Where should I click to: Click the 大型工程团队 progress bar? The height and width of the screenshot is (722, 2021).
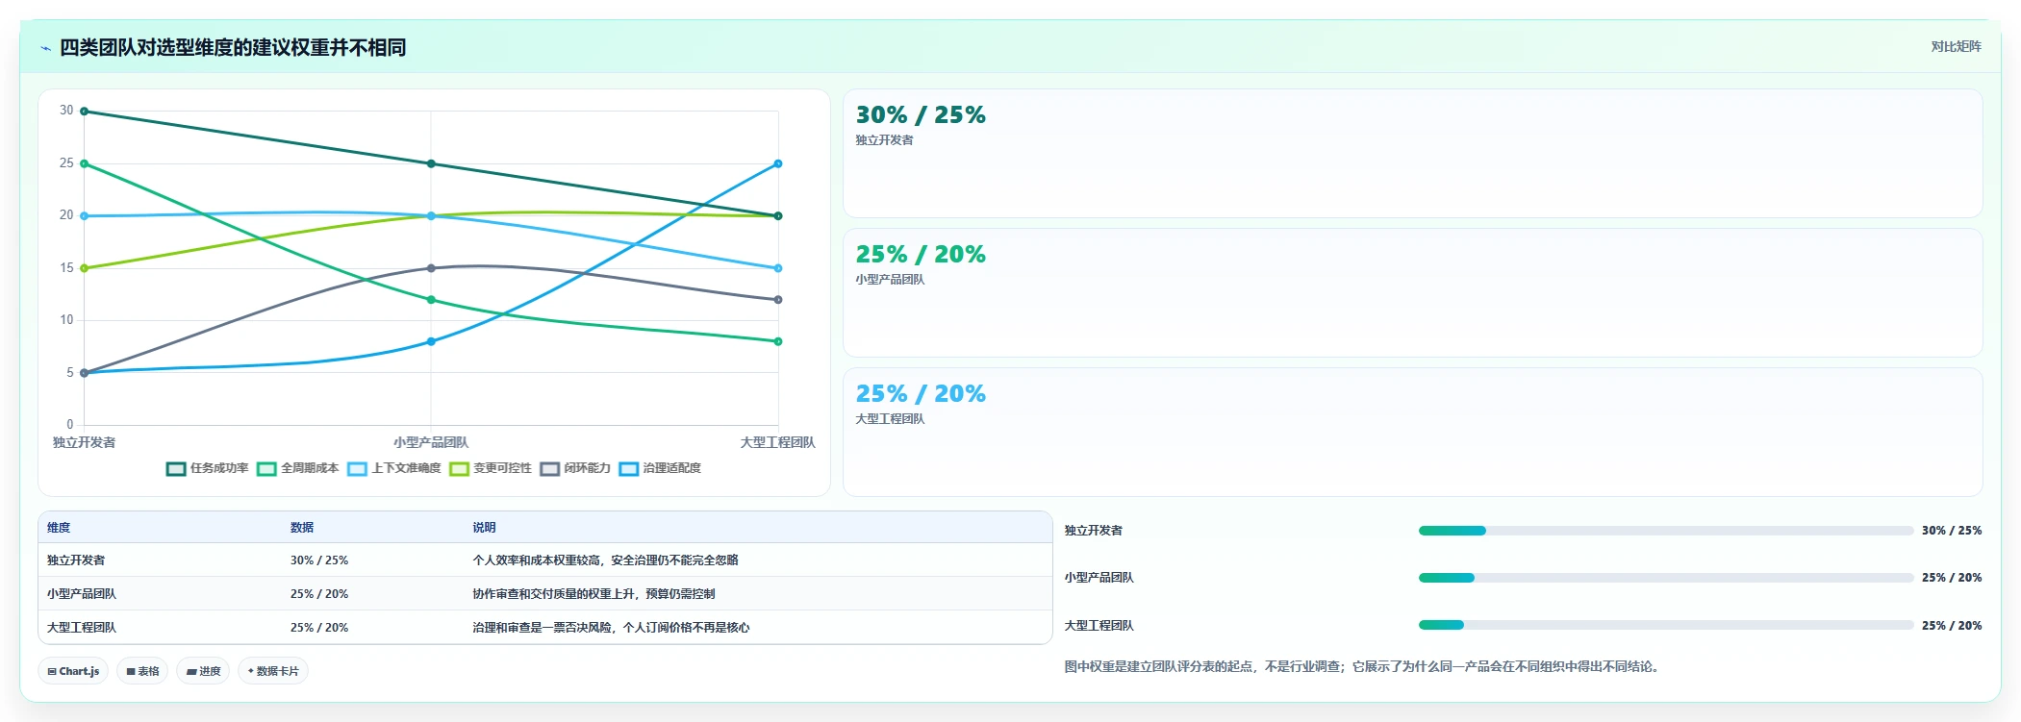click(x=1666, y=625)
